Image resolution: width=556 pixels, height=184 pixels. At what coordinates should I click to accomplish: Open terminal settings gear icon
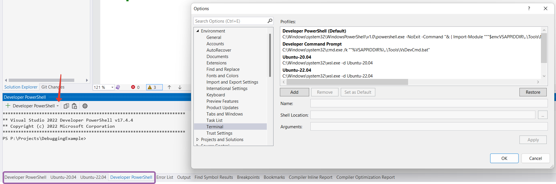tap(85, 106)
